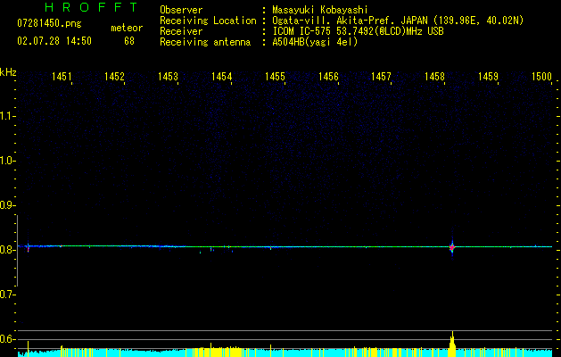
Task: Click the meteor count 68
Action: click(129, 41)
